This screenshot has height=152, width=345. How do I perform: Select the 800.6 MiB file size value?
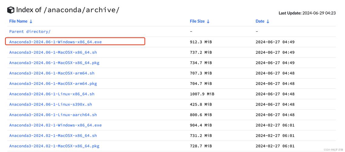201,115
